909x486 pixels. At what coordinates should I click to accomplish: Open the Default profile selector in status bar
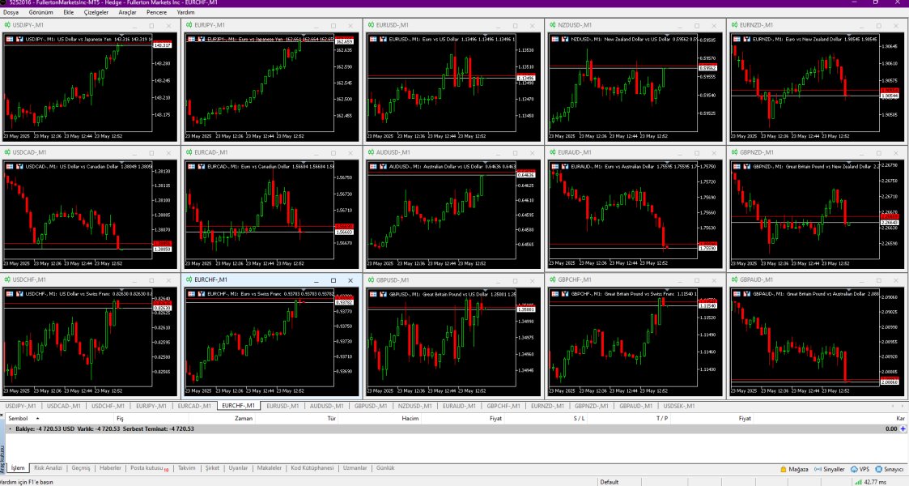coord(610,482)
